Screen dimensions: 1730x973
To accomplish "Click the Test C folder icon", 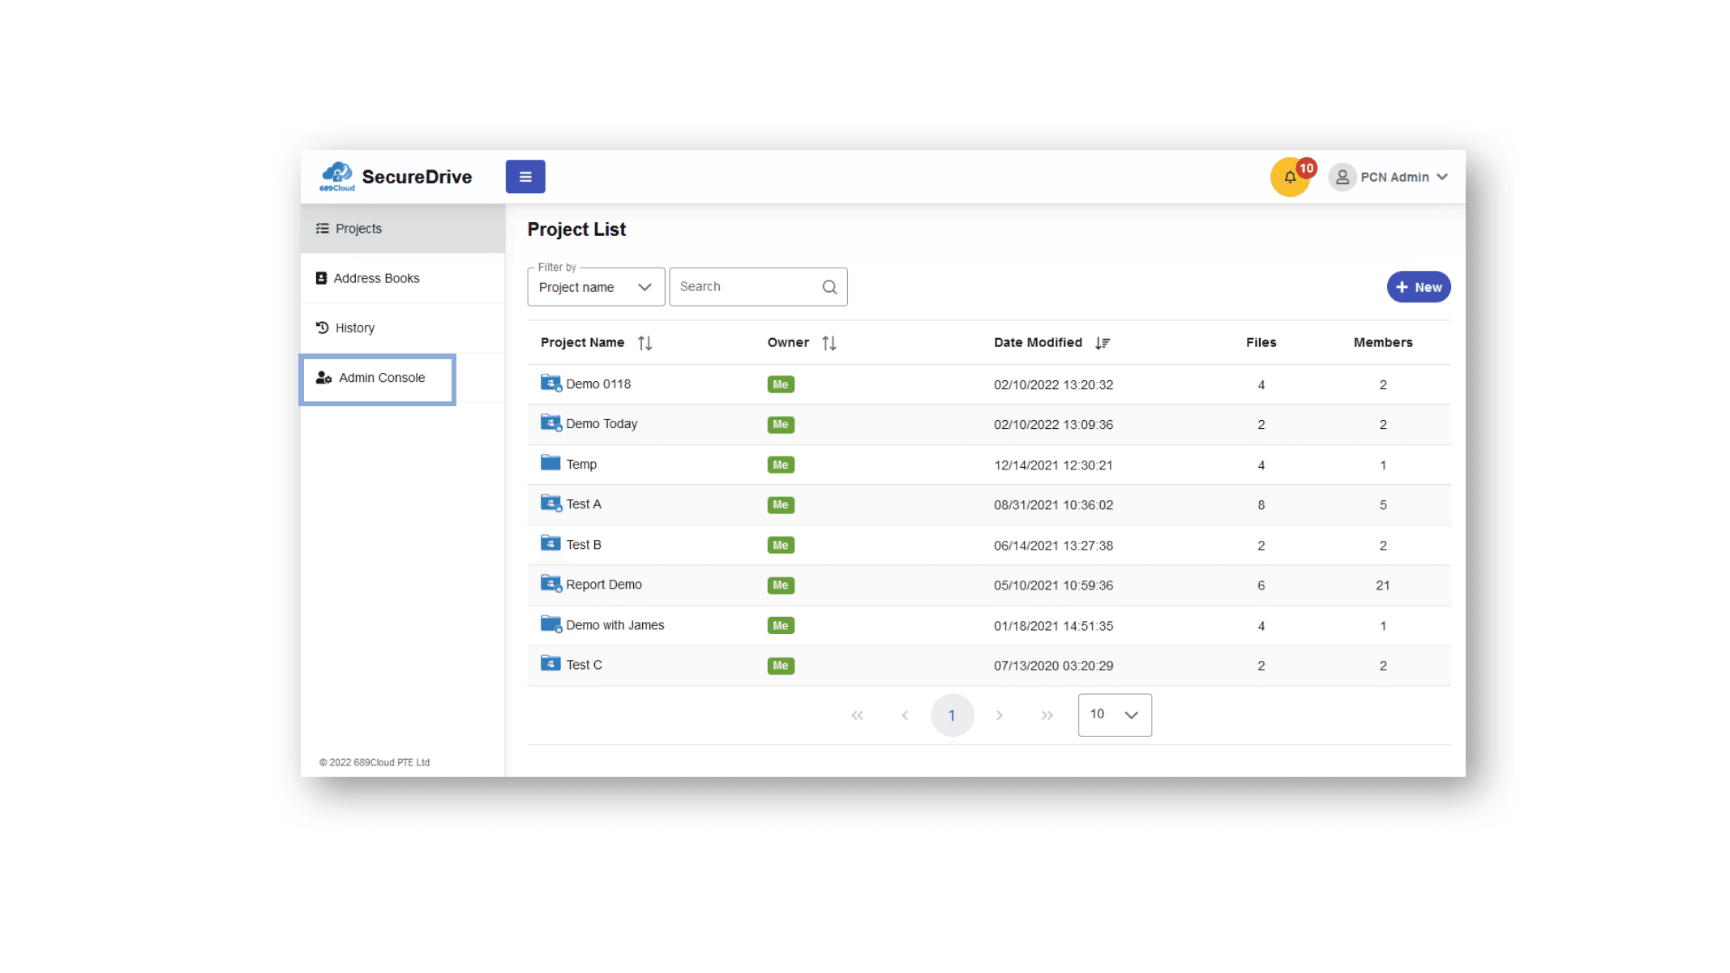I will pyautogui.click(x=550, y=662).
